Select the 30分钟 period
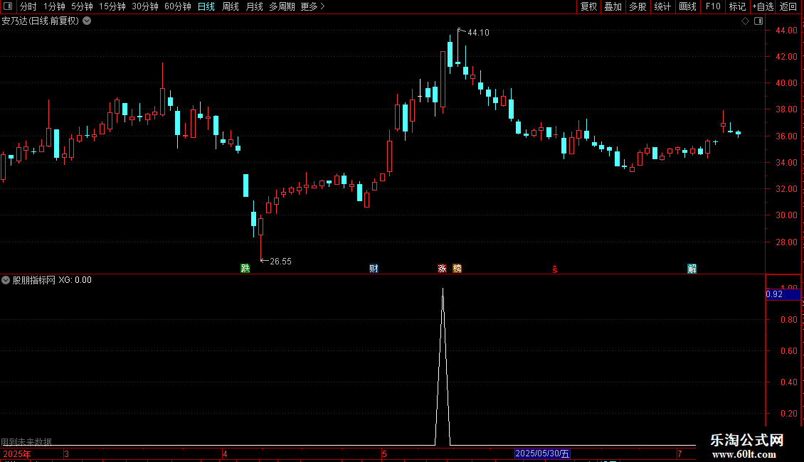This screenshot has height=462, width=804. click(x=145, y=6)
